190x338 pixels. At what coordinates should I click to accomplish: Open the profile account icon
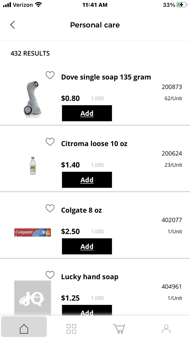(x=166, y=328)
